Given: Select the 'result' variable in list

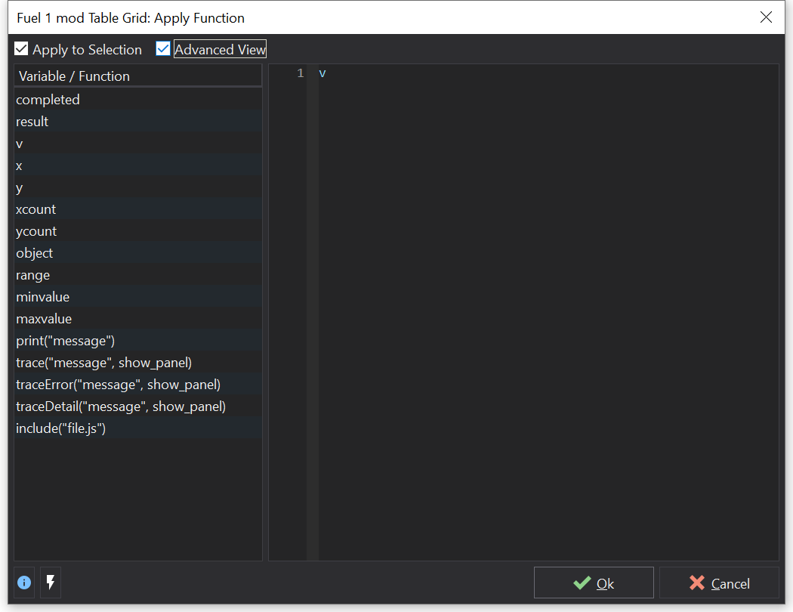Looking at the screenshot, I should click(32, 122).
